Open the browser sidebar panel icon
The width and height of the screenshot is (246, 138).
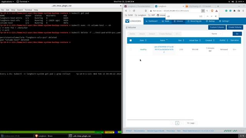point(239,11)
